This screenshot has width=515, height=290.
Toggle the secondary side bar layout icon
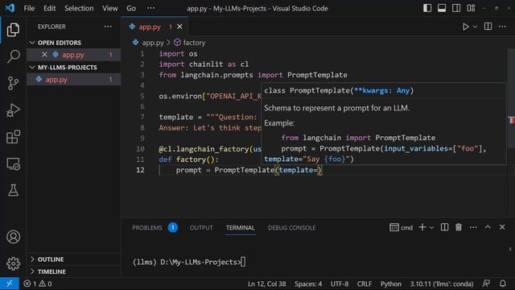click(456, 8)
